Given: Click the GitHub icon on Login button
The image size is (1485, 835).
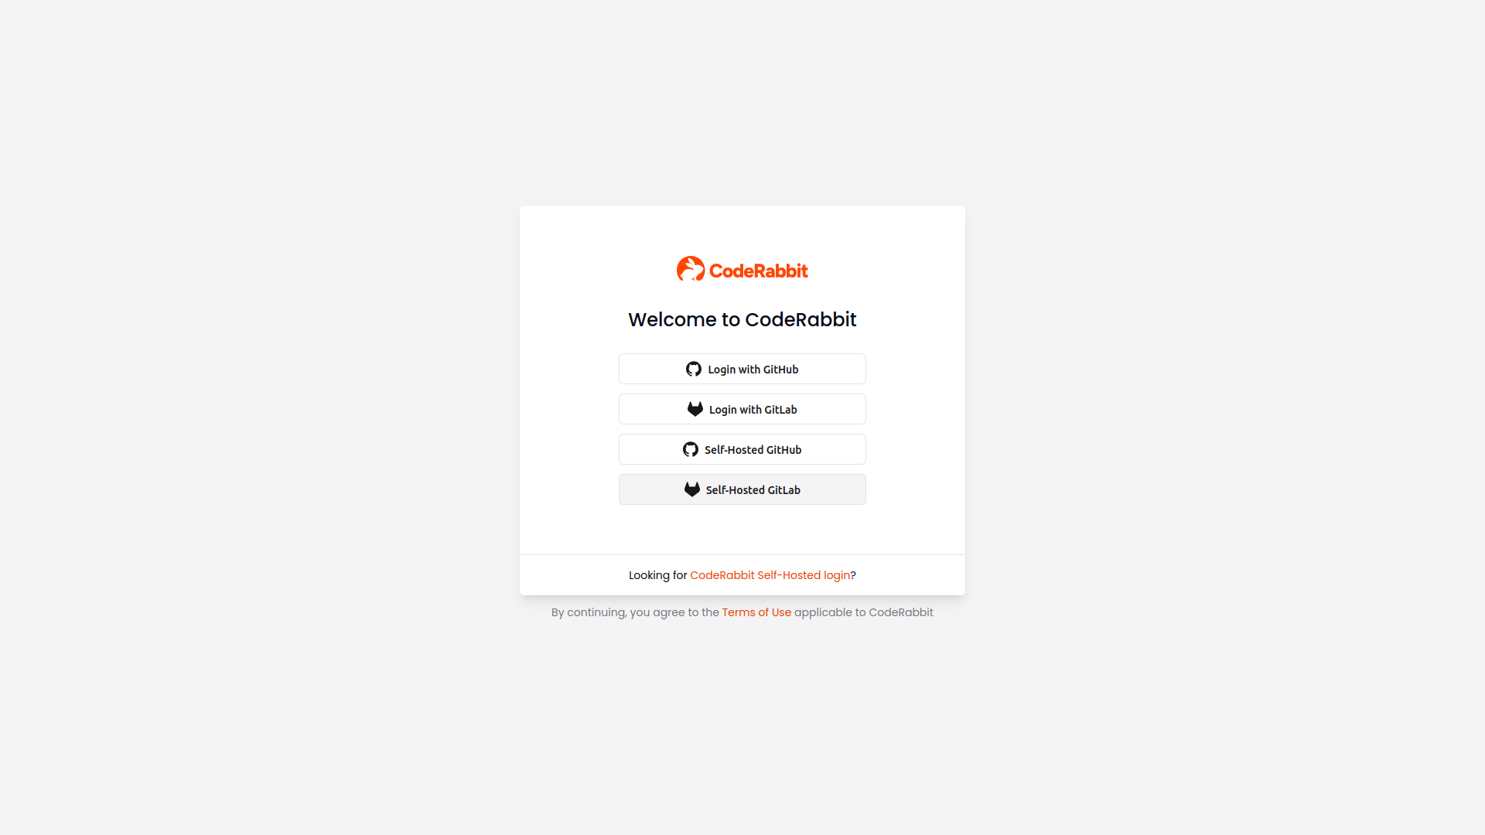Looking at the screenshot, I should point(694,368).
